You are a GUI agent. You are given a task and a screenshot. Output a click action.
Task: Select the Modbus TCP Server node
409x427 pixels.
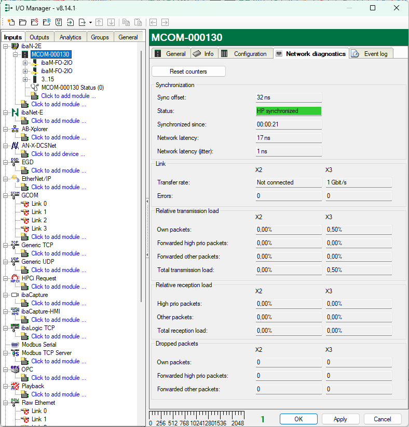pos(47,353)
